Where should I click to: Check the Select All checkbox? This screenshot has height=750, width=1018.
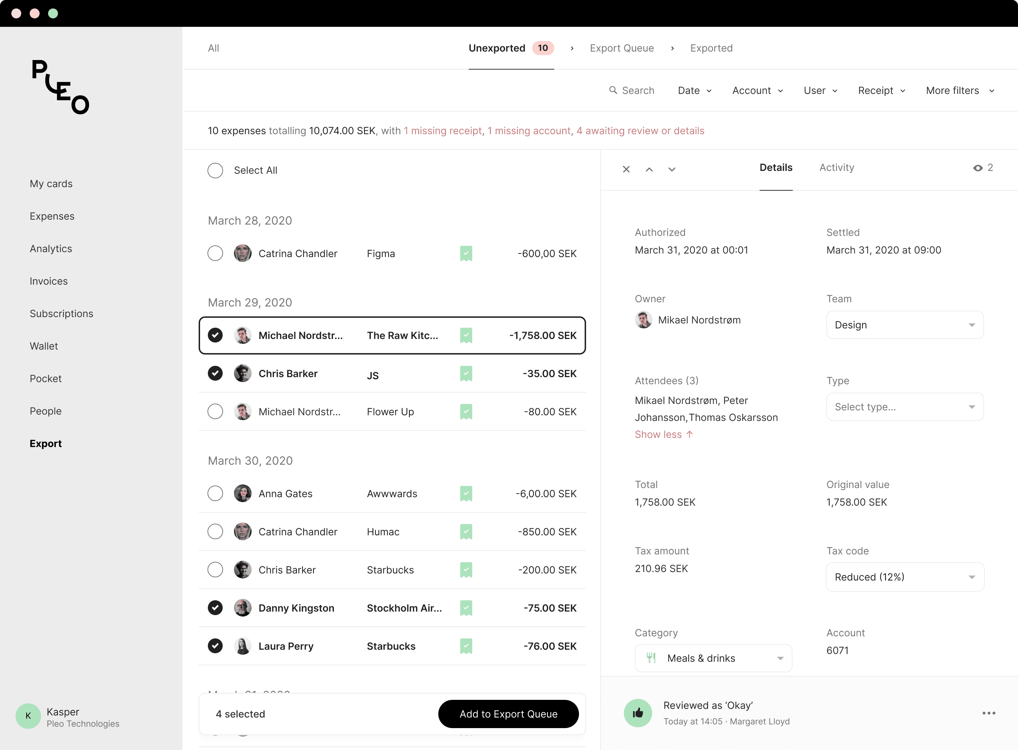[x=215, y=170]
